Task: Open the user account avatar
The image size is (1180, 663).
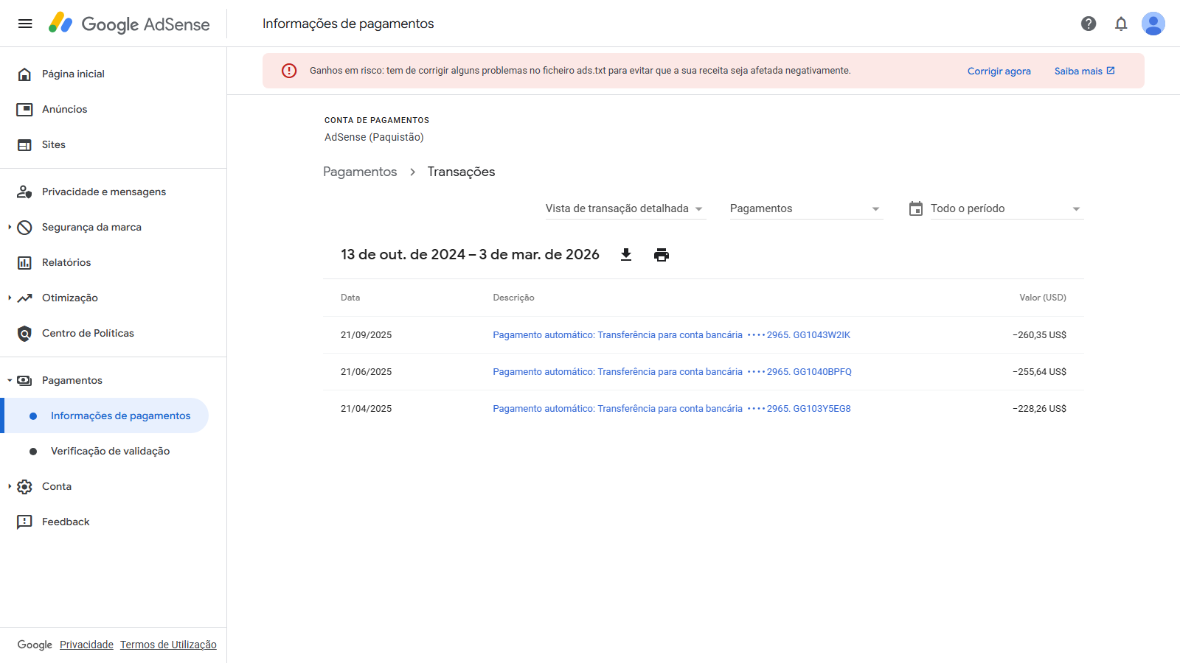Action: tap(1153, 24)
